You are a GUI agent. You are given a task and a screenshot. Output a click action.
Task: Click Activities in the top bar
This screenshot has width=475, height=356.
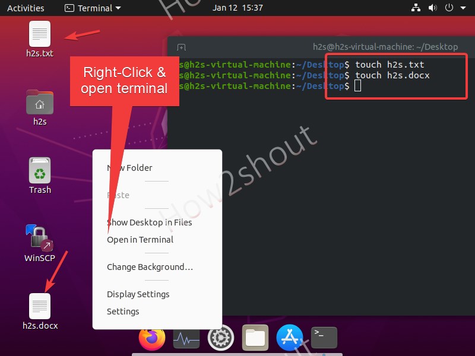26,8
